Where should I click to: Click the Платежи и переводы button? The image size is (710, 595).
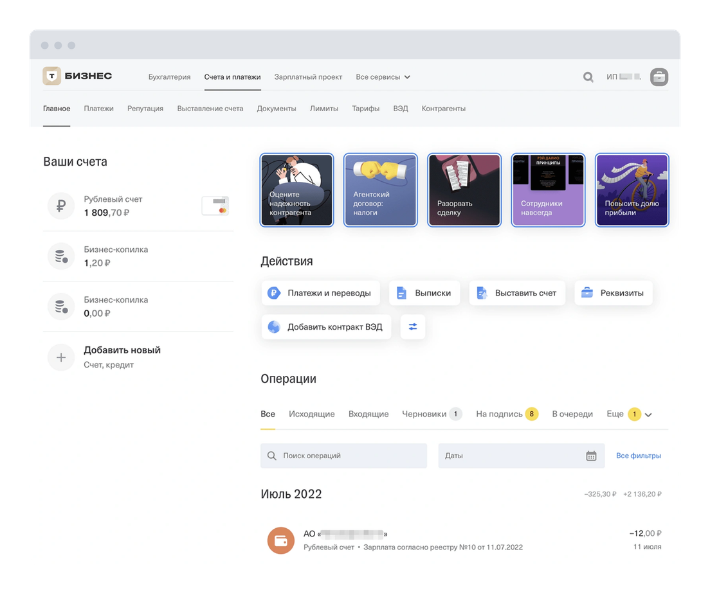coord(320,293)
